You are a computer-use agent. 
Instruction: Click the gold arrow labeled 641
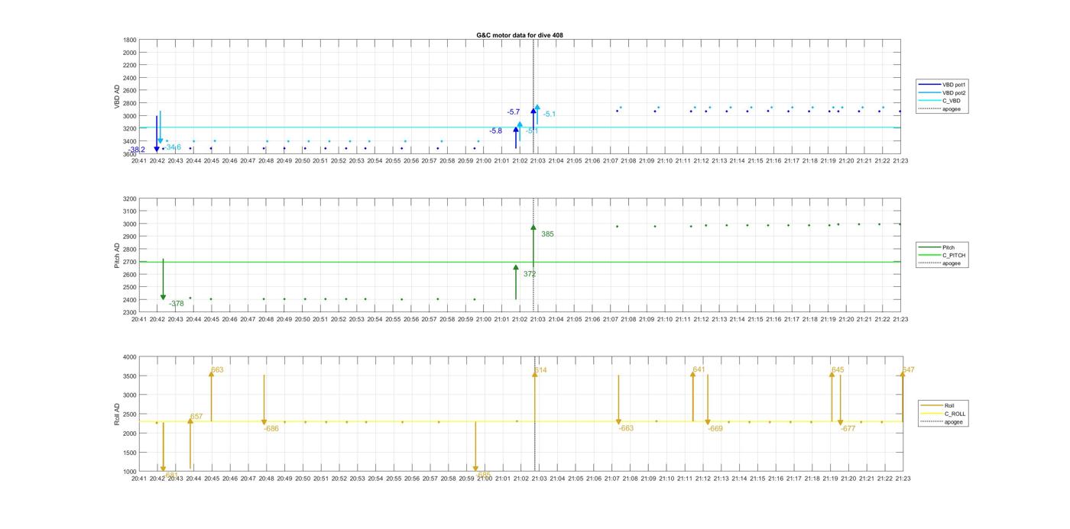tap(692, 396)
